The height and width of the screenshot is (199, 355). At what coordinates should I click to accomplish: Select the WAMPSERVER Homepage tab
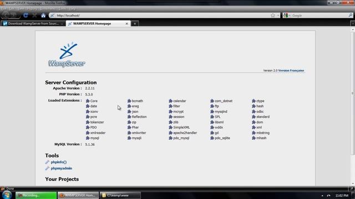[98, 23]
